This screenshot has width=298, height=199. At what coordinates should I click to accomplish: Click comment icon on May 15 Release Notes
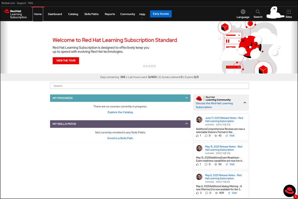(206, 164)
